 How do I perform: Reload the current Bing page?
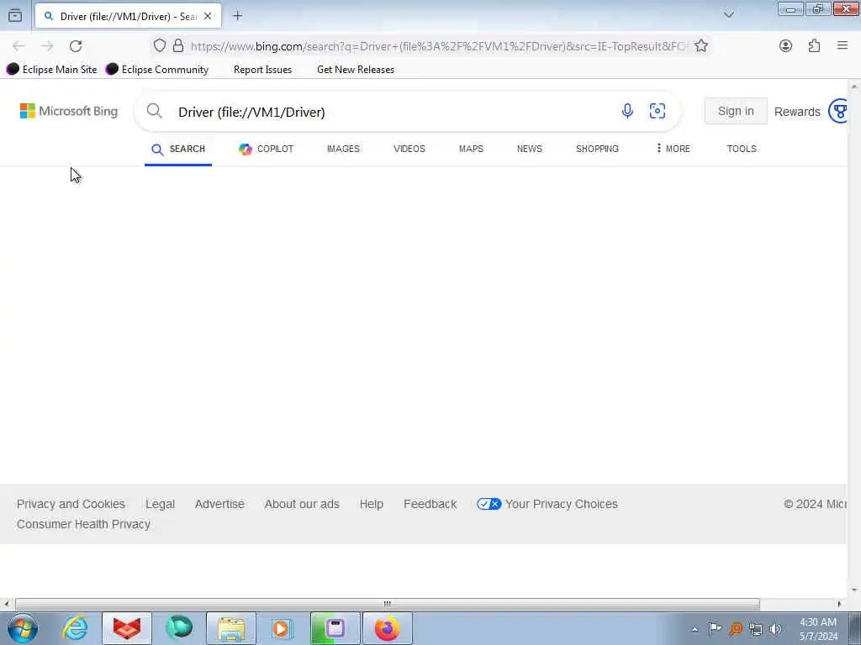pos(76,46)
